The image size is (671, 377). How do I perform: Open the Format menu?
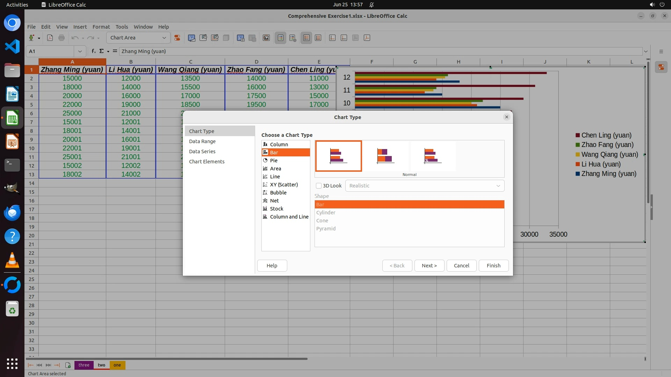tap(101, 27)
